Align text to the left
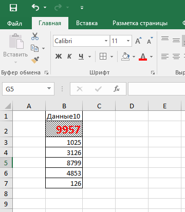This screenshot has height=212, width=185. (165, 56)
